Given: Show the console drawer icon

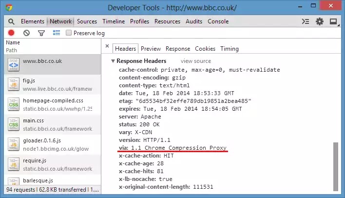Looking at the screenshot, I should (306, 21).
